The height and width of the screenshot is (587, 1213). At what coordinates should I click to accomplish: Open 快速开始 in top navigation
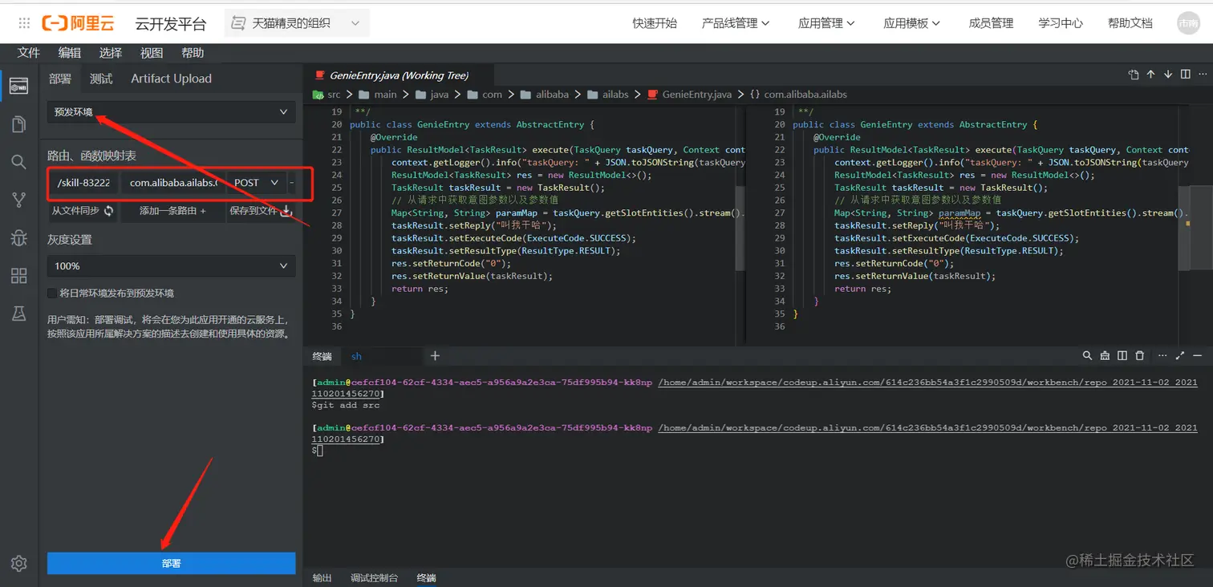(655, 23)
